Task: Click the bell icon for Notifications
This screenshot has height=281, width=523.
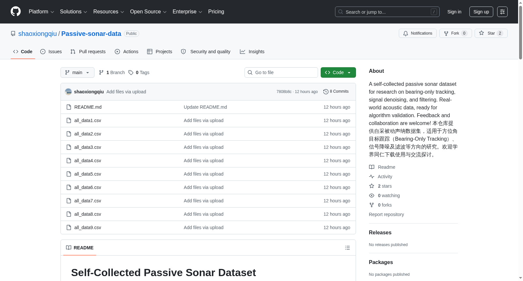Action: (x=406, y=33)
